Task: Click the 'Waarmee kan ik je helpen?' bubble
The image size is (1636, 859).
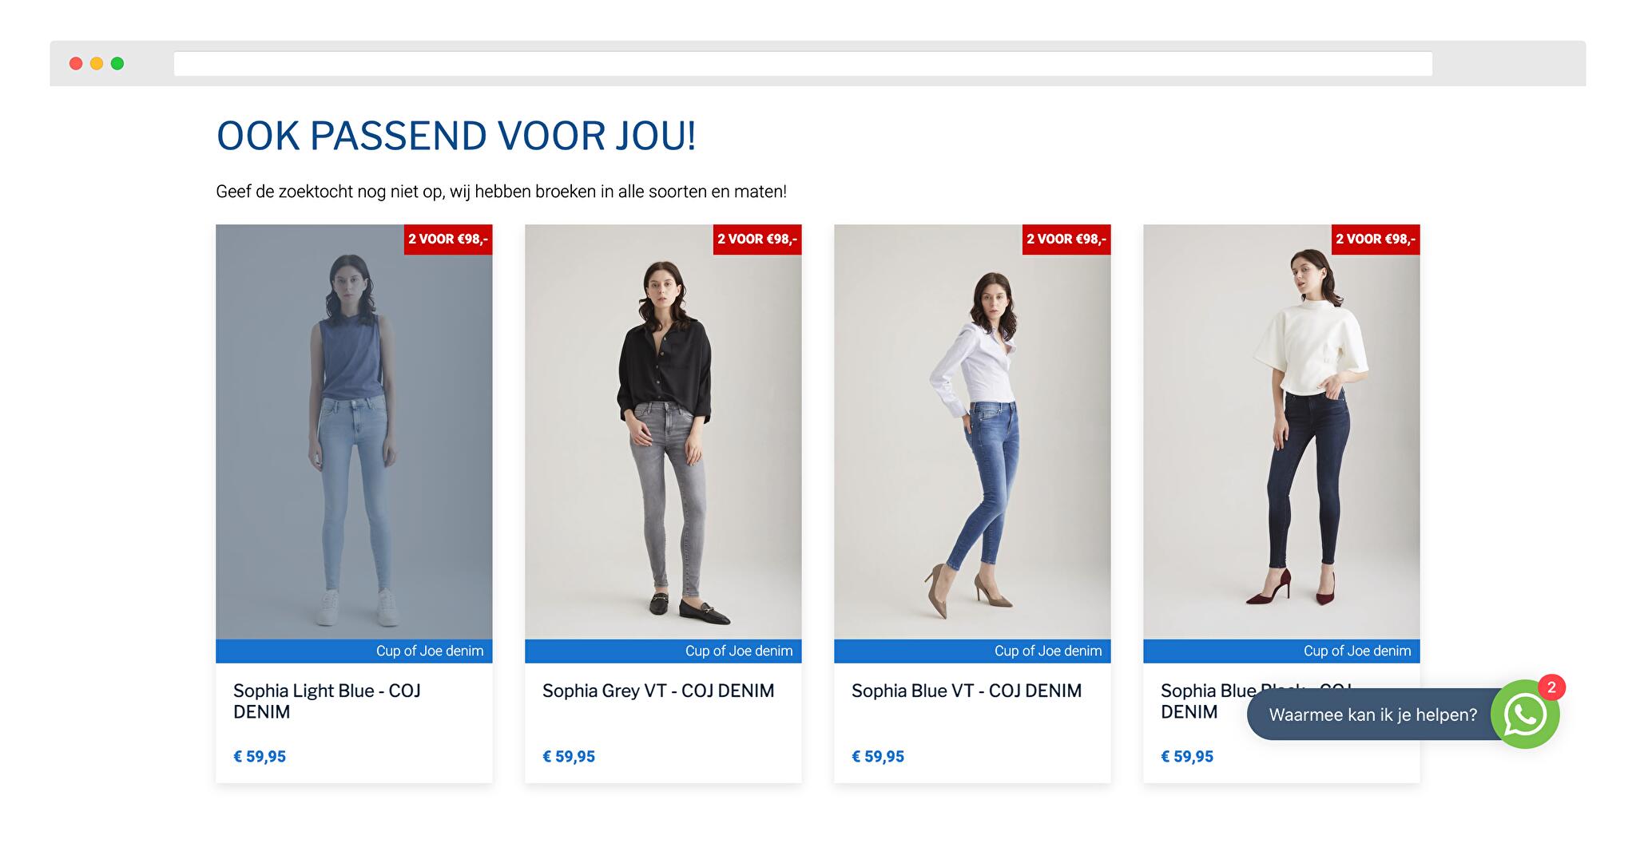Action: point(1372,715)
